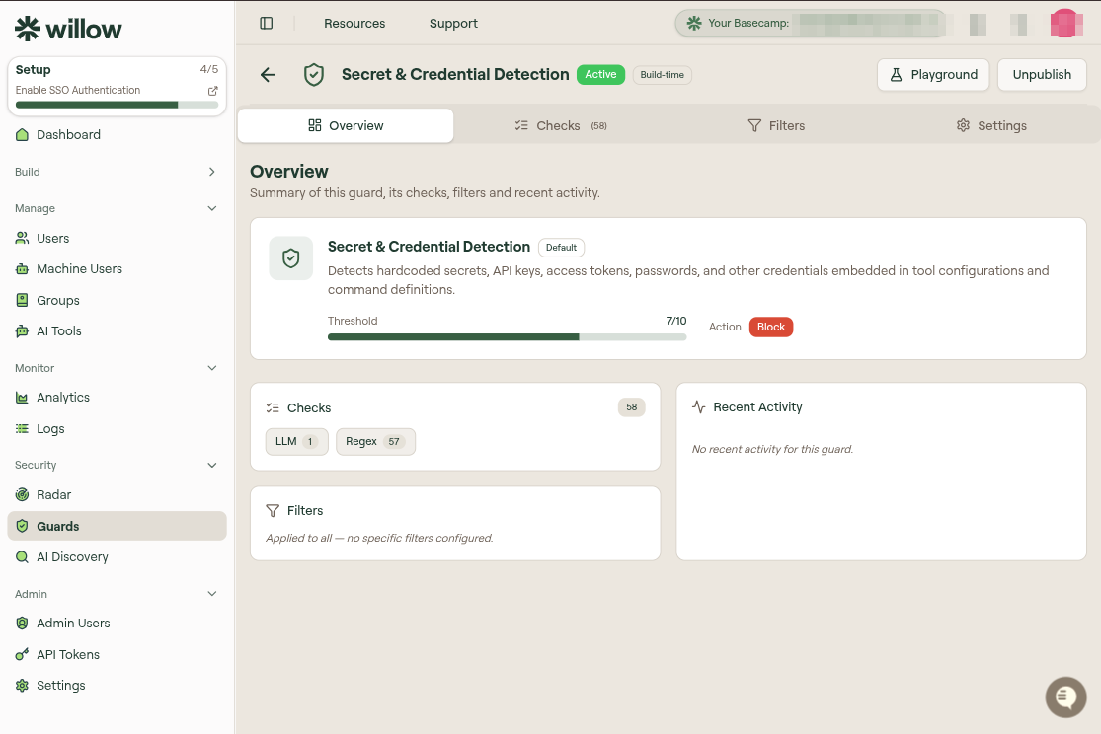Click the Setup 4/5 progress bar

(x=117, y=106)
